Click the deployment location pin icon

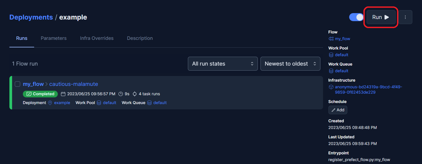50,103
